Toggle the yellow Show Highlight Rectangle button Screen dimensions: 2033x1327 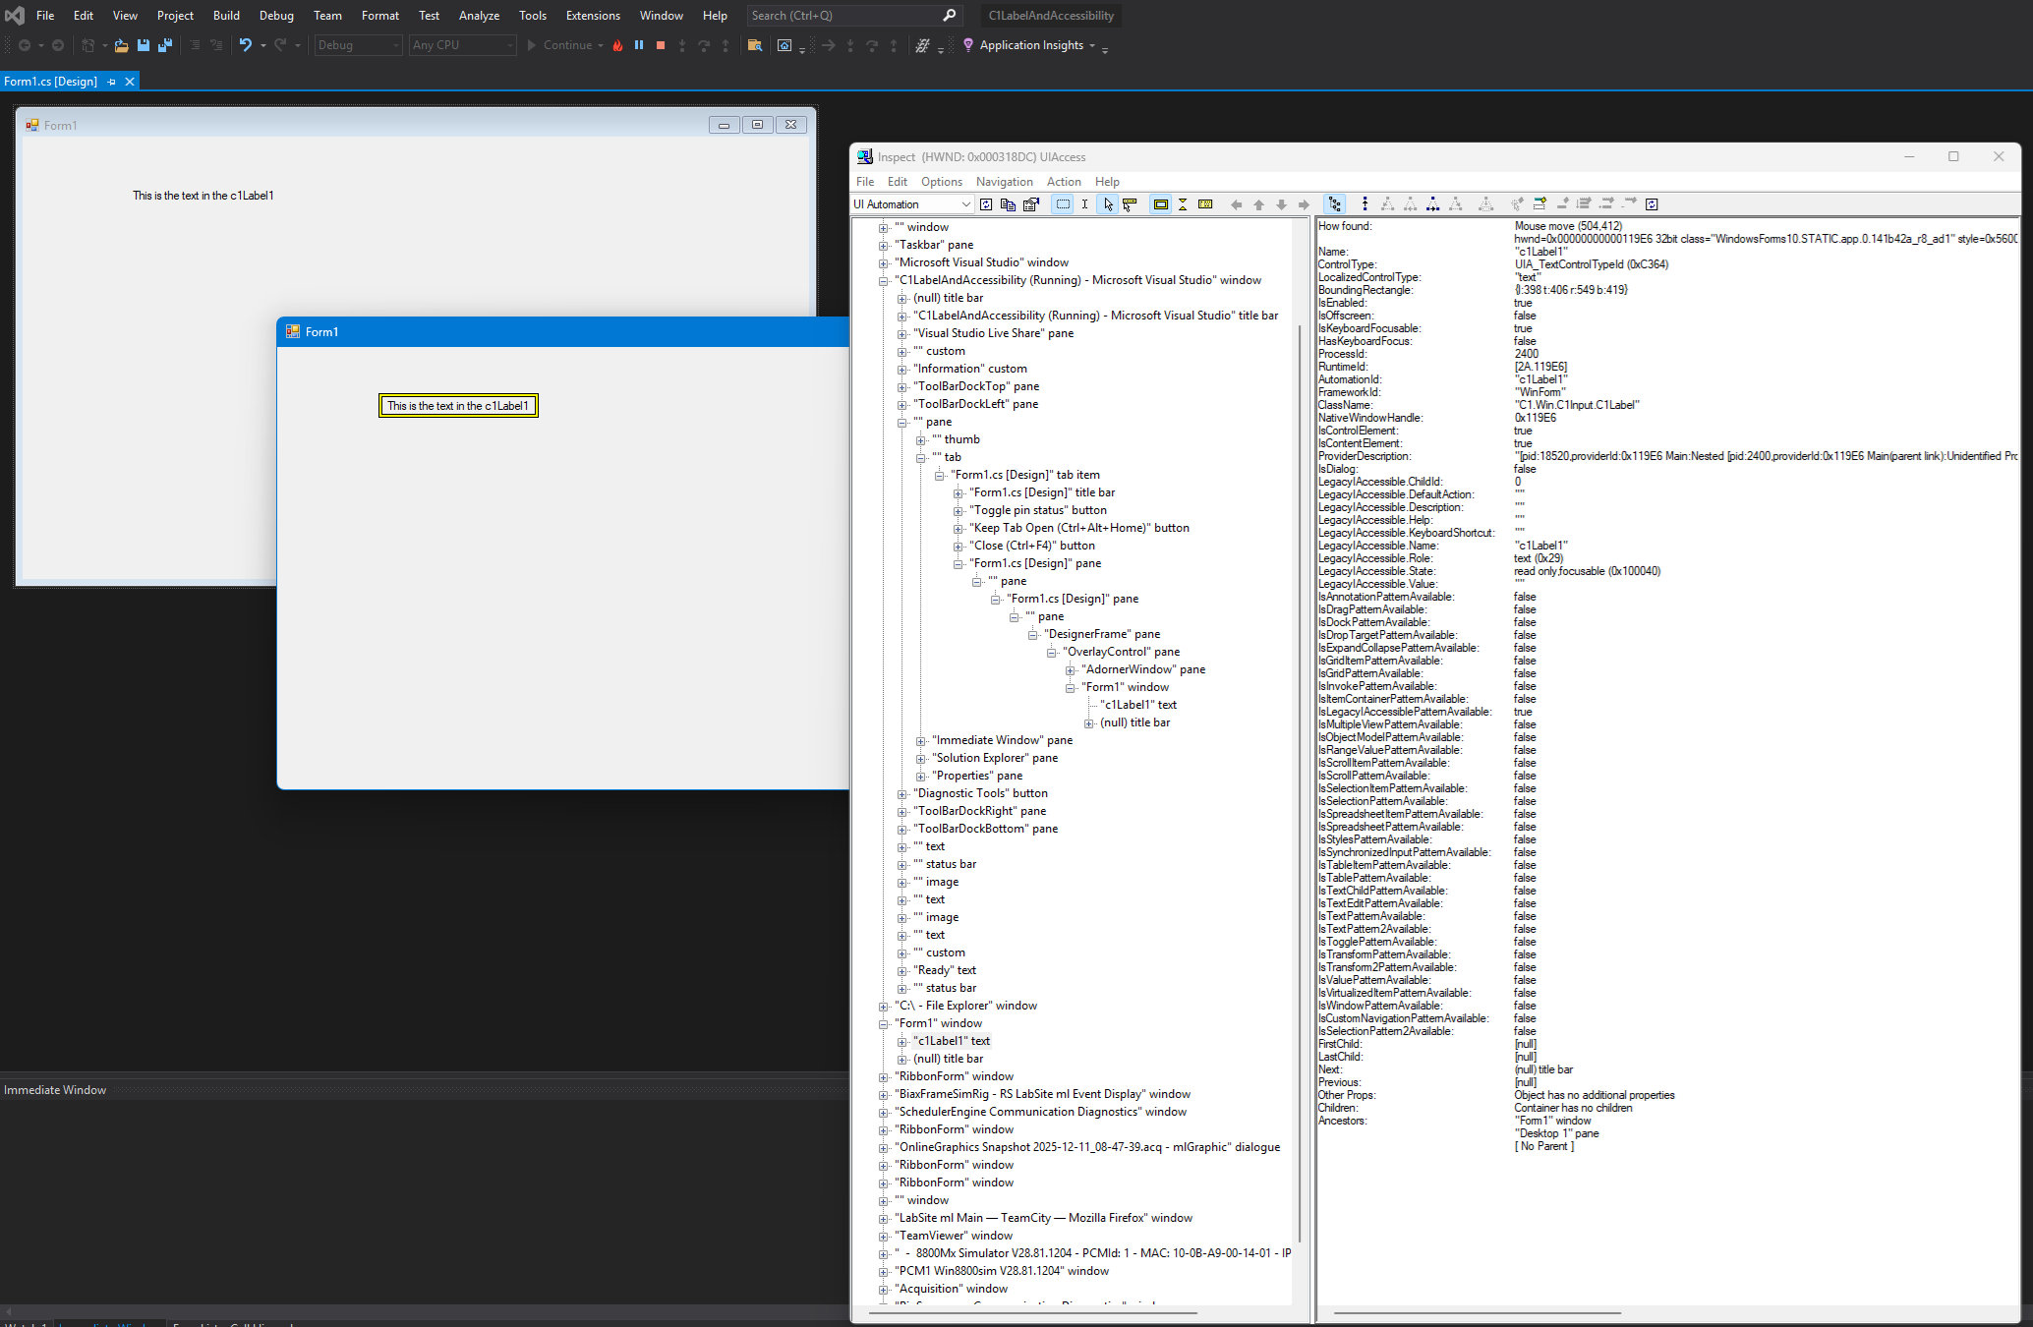click(x=1160, y=204)
